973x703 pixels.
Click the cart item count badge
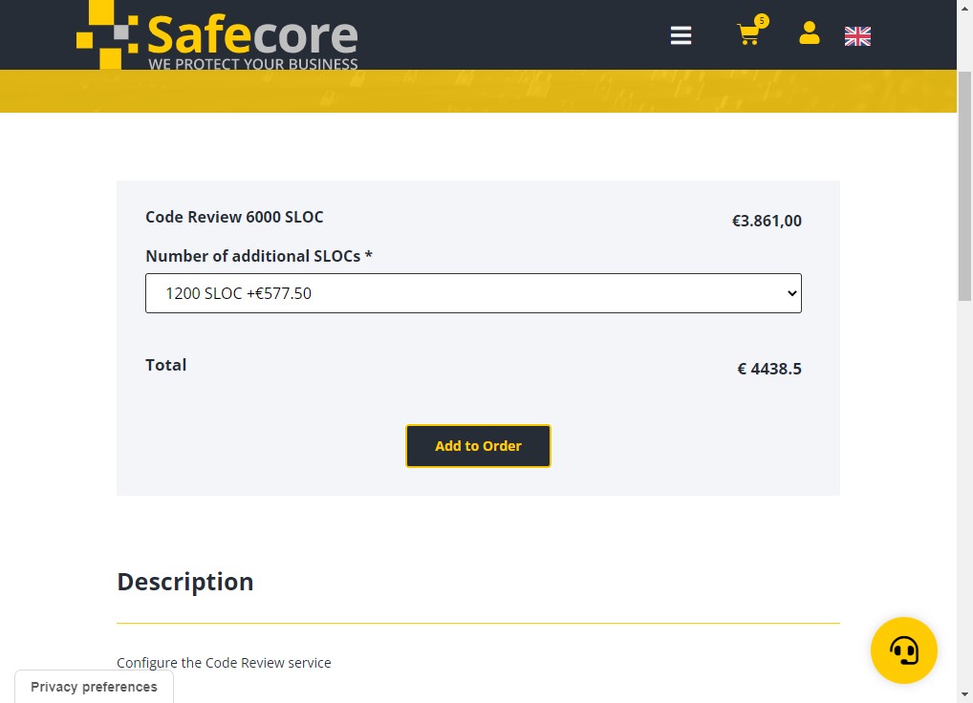pyautogui.click(x=762, y=21)
